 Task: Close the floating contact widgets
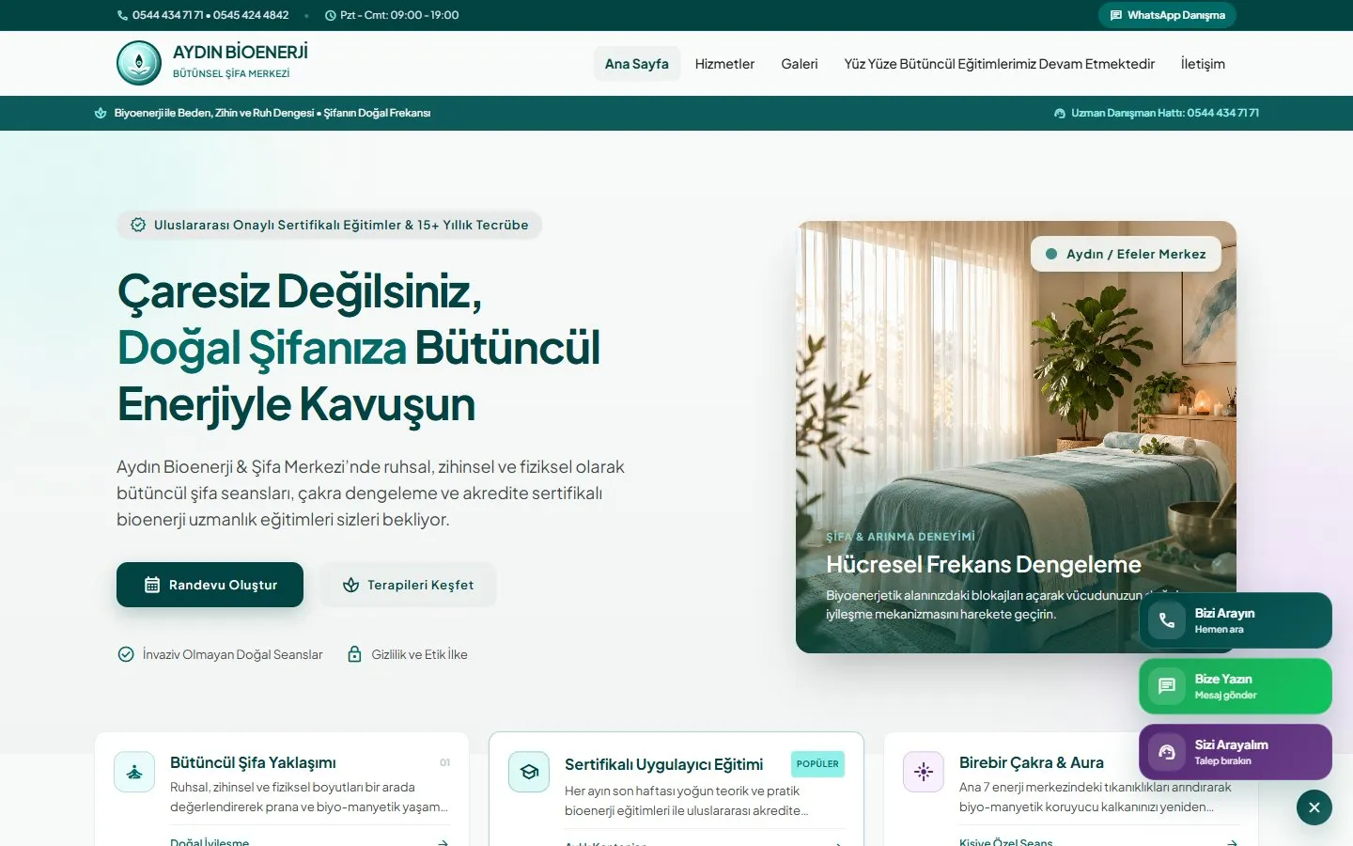click(1314, 807)
